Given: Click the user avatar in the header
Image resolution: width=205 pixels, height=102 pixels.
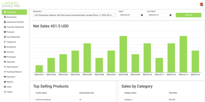Looking at the screenshot, I should tap(201, 4).
